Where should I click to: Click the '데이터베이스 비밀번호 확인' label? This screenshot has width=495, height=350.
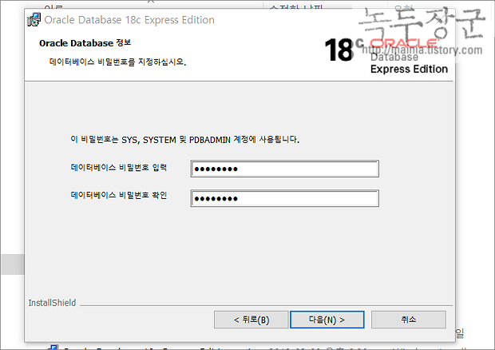pos(119,195)
